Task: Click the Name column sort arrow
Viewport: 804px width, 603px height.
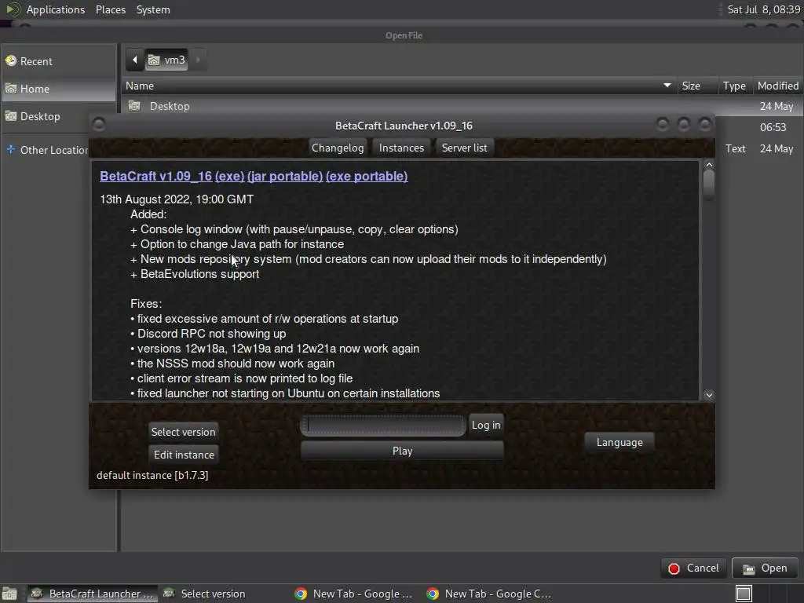Action: [667, 85]
